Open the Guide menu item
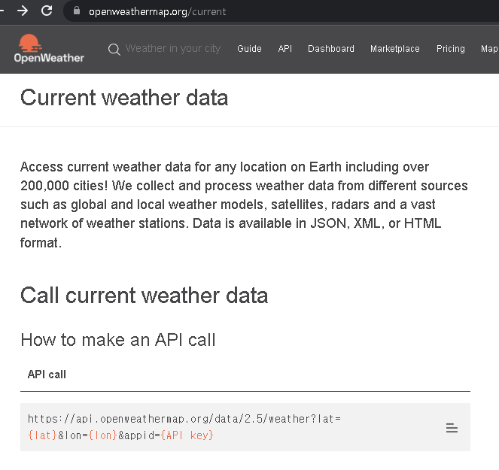499x470 pixels. point(249,49)
